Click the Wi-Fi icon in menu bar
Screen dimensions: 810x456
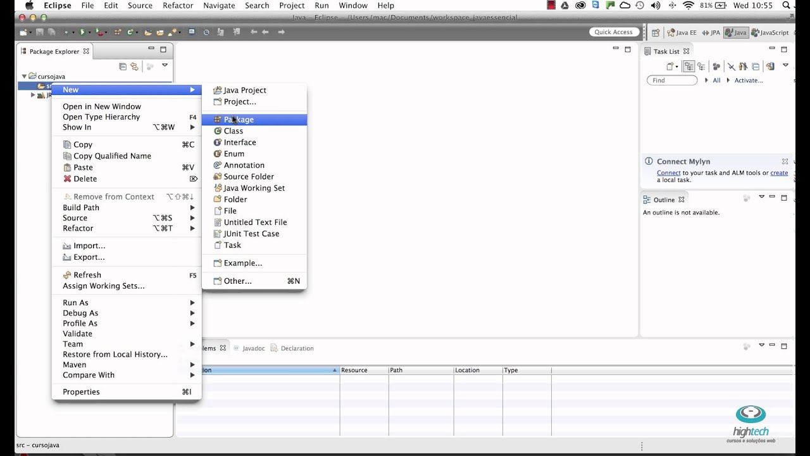click(x=688, y=5)
